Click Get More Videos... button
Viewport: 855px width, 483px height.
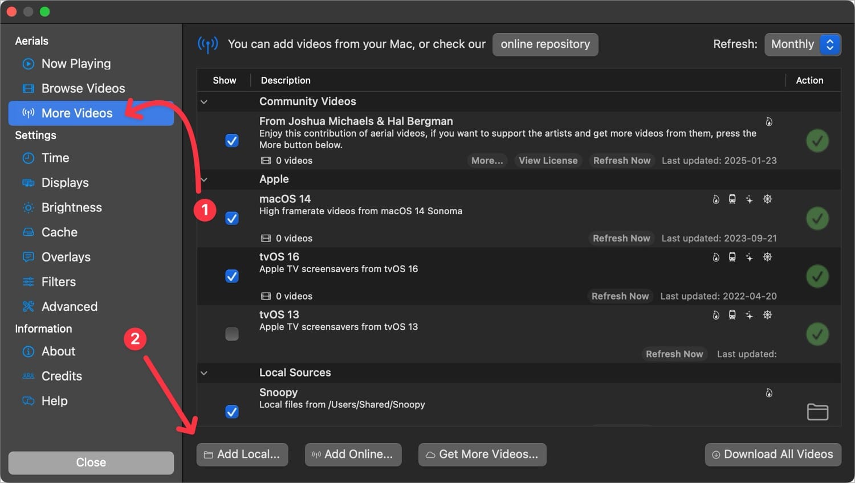coord(482,455)
